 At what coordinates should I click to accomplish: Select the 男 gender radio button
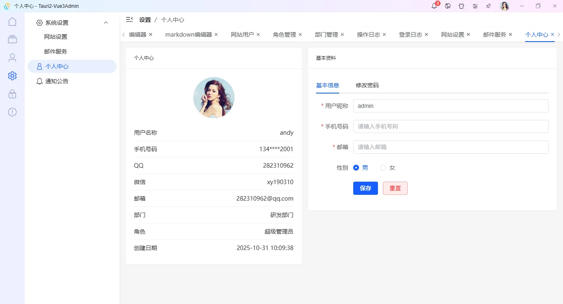356,168
